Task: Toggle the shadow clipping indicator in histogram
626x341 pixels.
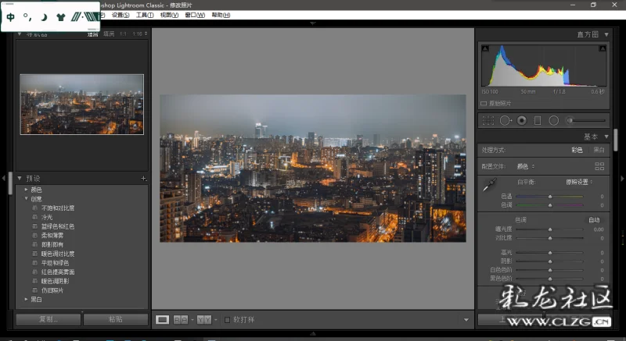Action: 485,48
